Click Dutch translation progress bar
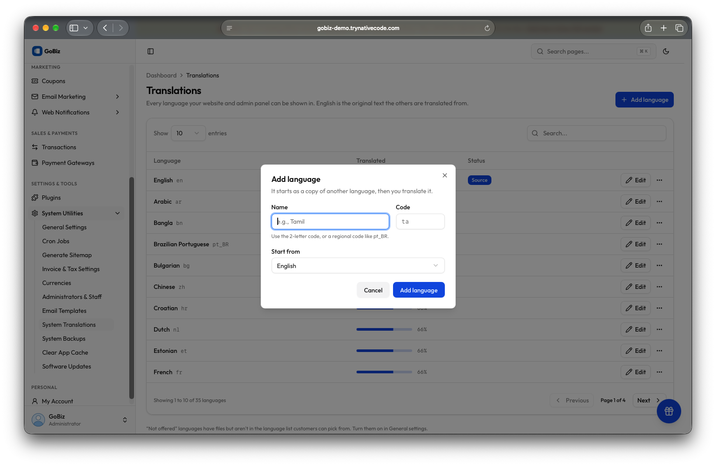The height and width of the screenshot is (466, 716). [x=384, y=329]
